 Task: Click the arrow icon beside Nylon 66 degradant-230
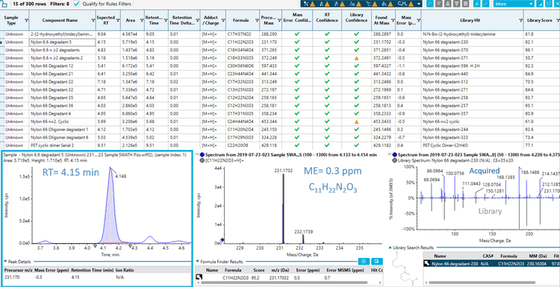coord(426,264)
